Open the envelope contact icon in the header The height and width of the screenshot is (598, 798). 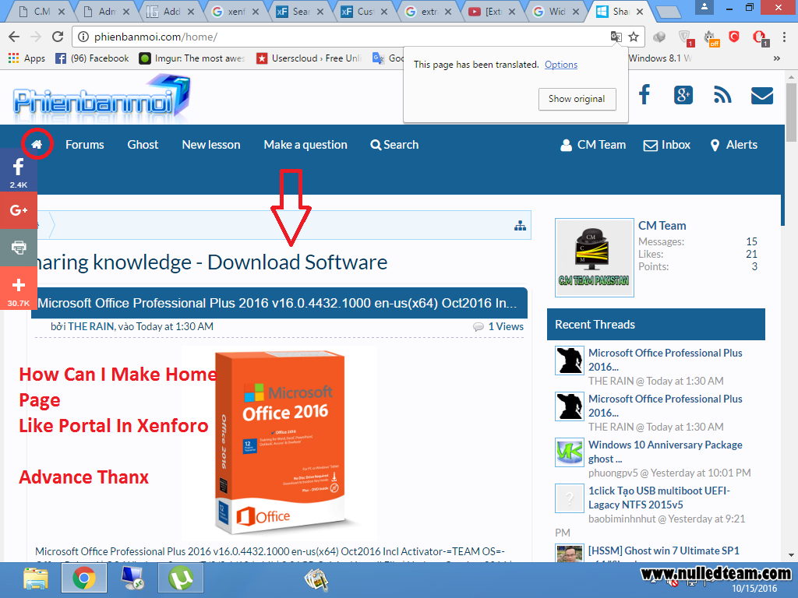pos(762,96)
